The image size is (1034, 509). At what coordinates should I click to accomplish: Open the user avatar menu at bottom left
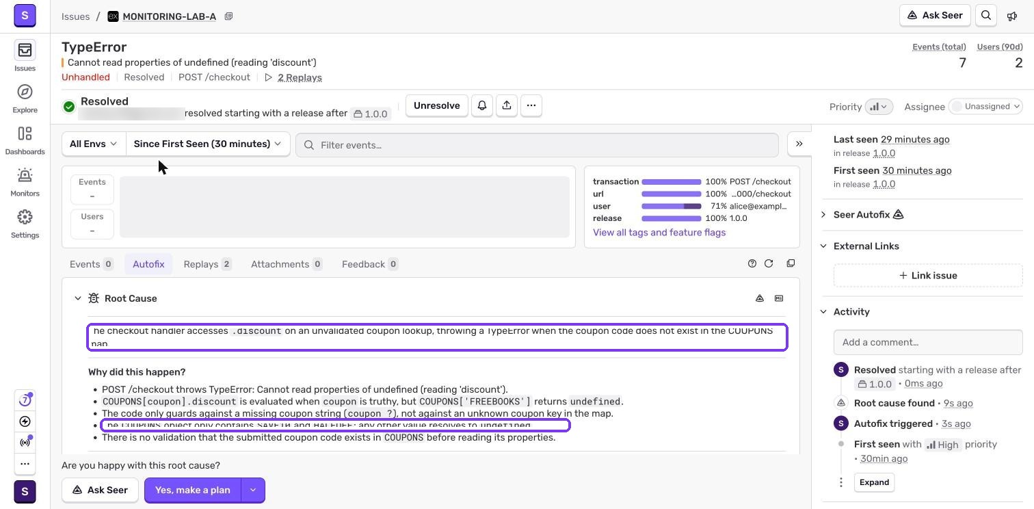(x=25, y=491)
